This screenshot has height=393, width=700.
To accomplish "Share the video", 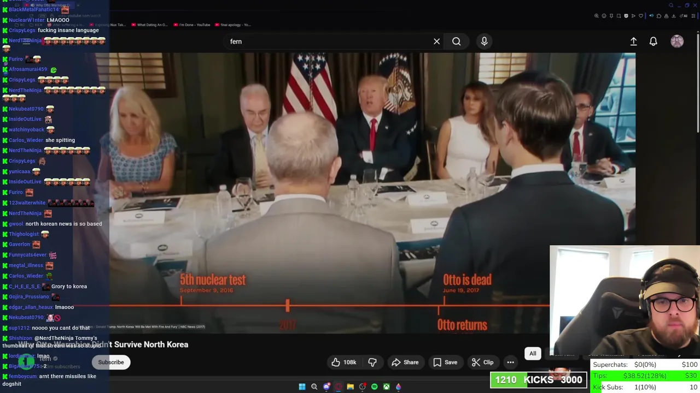I will tap(405, 362).
